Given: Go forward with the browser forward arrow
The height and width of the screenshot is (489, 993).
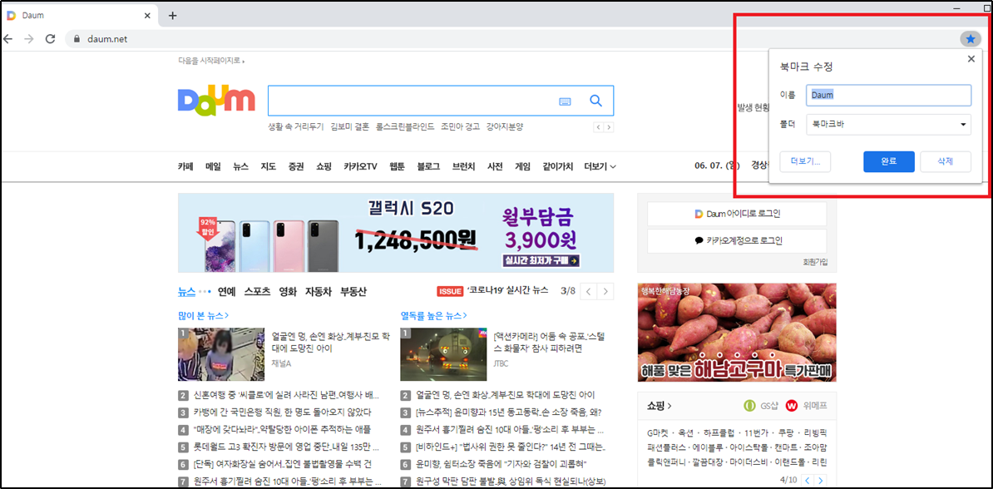Looking at the screenshot, I should 28,39.
